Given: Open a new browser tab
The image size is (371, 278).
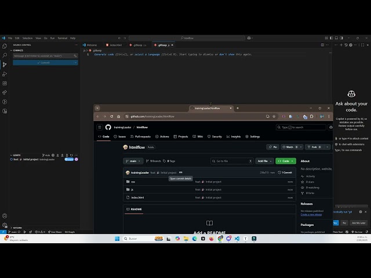Looking at the screenshot, I should pos(238,108).
